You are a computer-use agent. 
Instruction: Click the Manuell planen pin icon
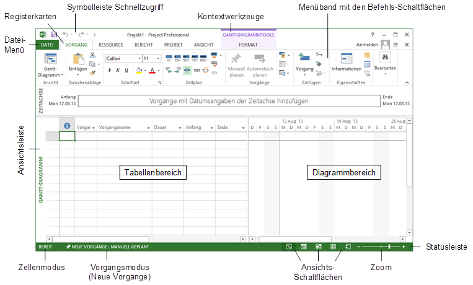point(236,59)
